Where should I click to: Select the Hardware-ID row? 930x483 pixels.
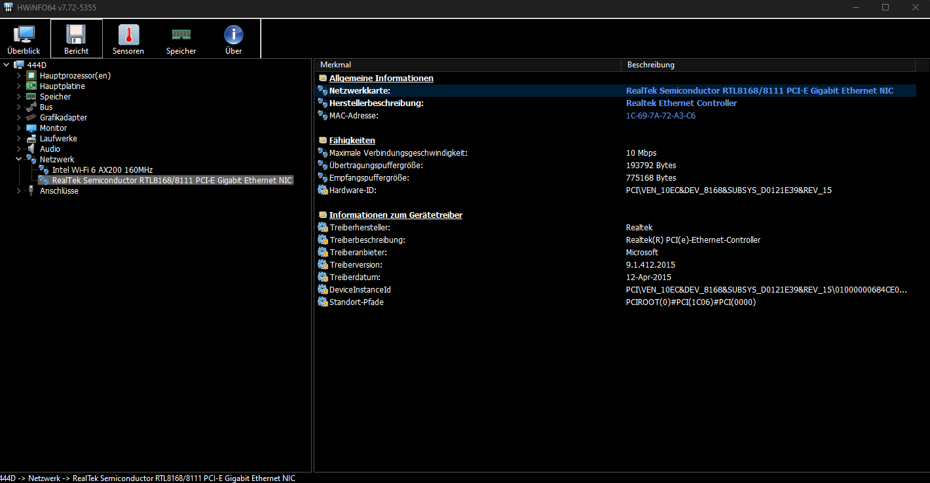click(x=616, y=190)
